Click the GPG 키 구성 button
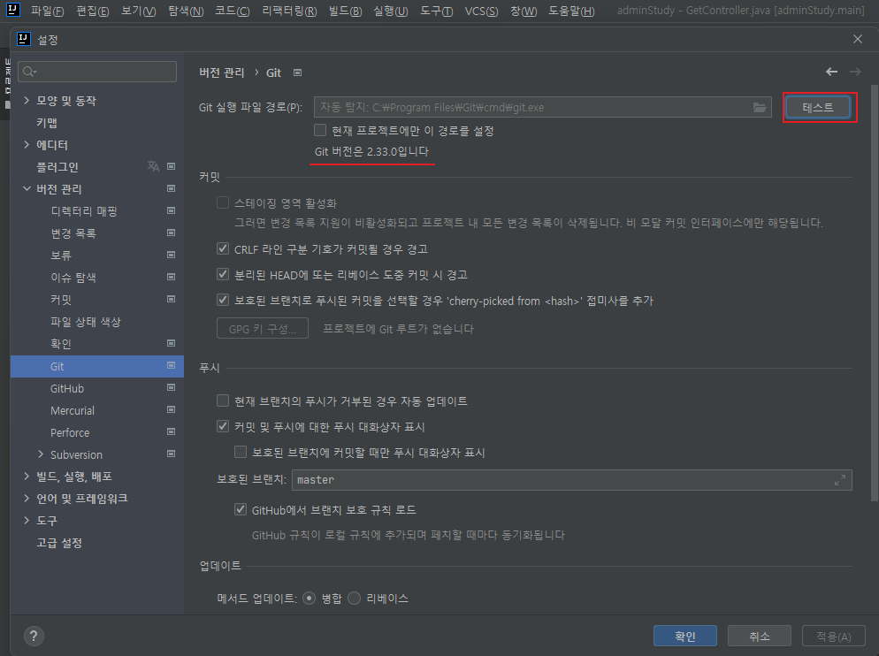 pyautogui.click(x=263, y=329)
